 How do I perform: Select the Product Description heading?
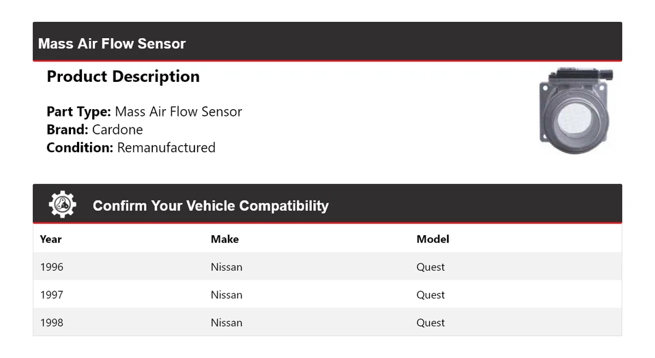[123, 76]
